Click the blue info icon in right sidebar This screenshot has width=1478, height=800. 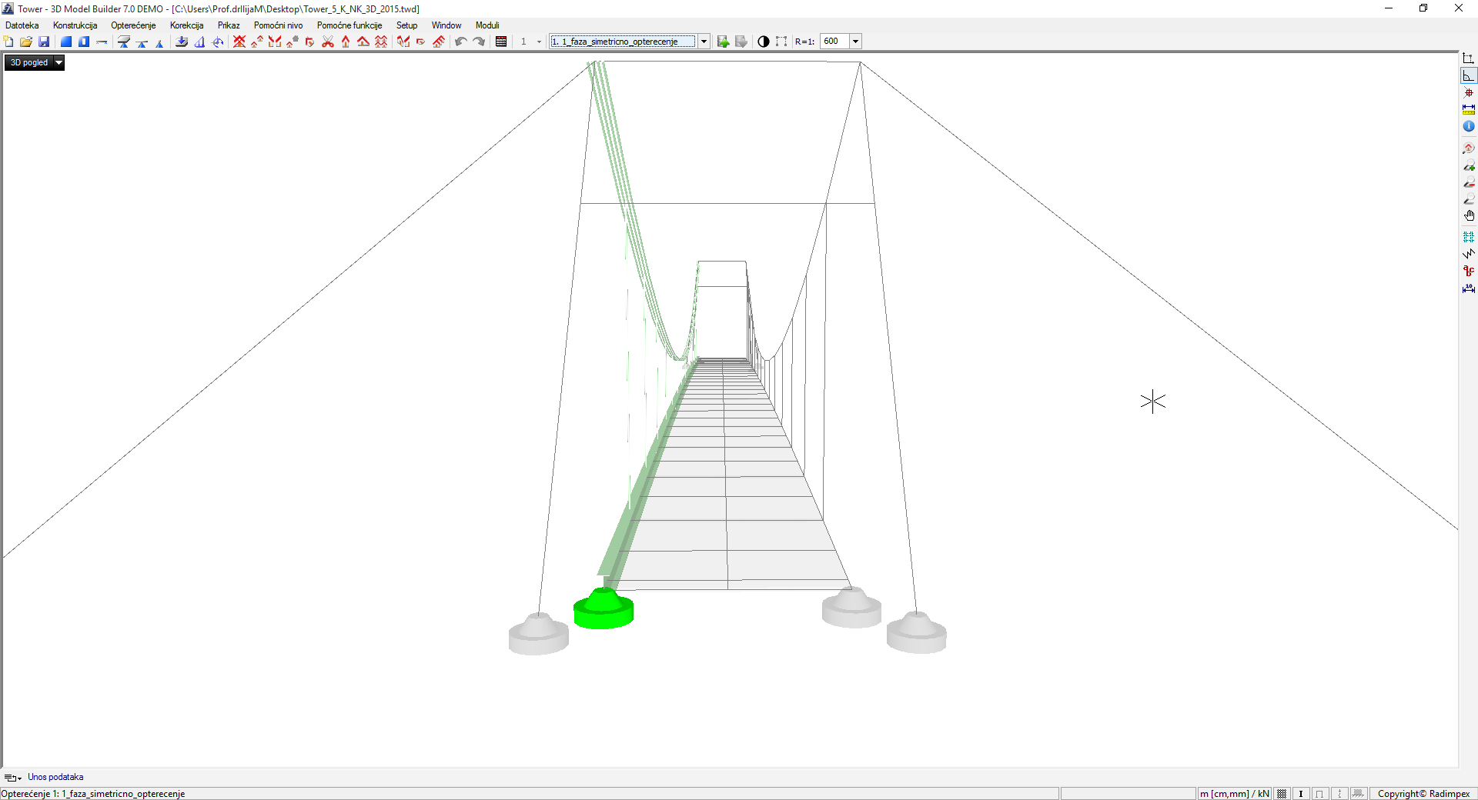[x=1469, y=126]
